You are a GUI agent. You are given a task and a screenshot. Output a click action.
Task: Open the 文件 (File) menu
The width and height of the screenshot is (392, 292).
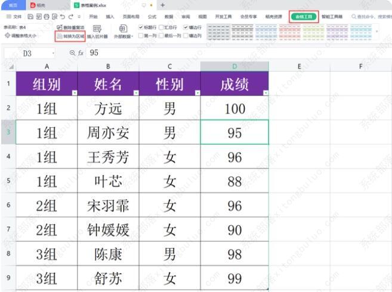coord(14,17)
